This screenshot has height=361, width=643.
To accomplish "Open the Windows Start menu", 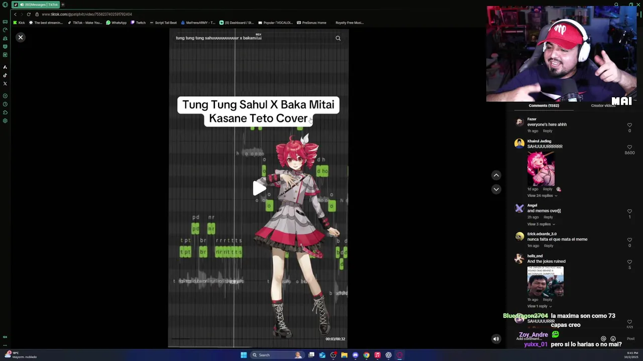I will (244, 355).
